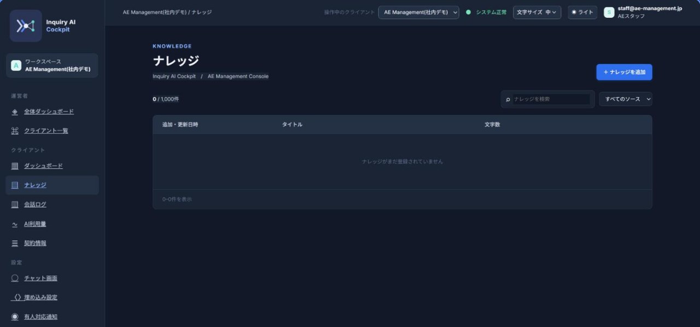Click the magnifier icon in knowledge search
Image resolution: width=700 pixels, height=327 pixels.
(x=508, y=99)
